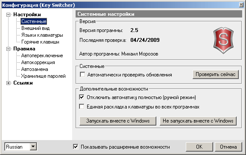
Task: Expand the Ссылки tree node
Action: (x=8, y=83)
